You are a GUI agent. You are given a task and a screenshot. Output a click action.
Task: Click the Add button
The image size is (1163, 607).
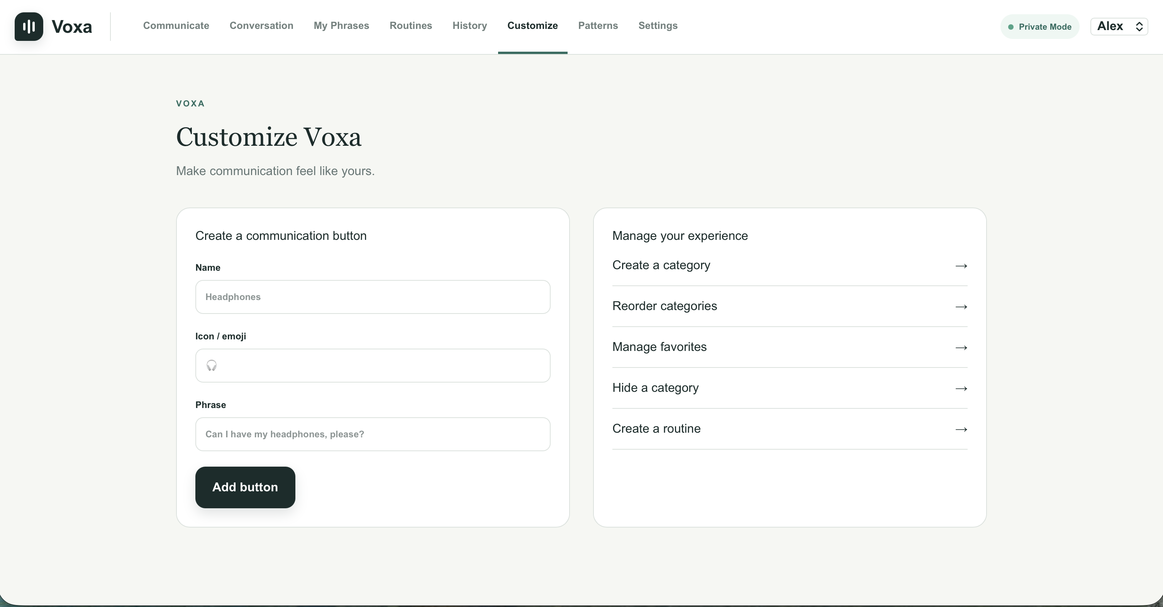pos(245,487)
